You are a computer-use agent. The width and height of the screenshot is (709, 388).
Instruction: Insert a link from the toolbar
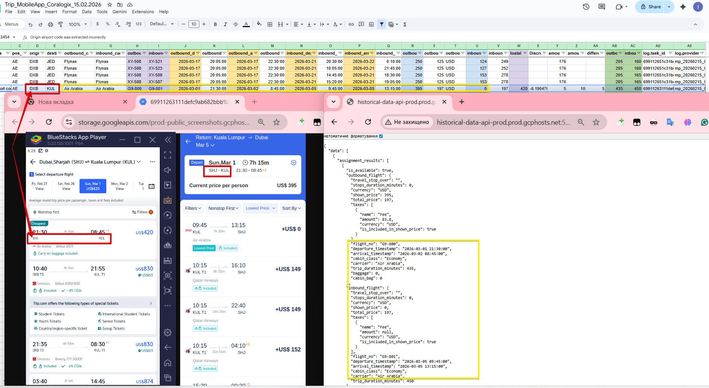coord(351,24)
